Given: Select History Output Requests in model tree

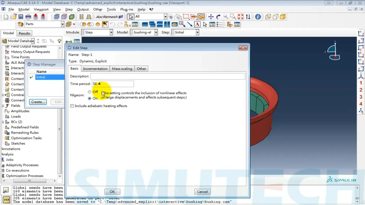Looking at the screenshot, I should (30, 52).
